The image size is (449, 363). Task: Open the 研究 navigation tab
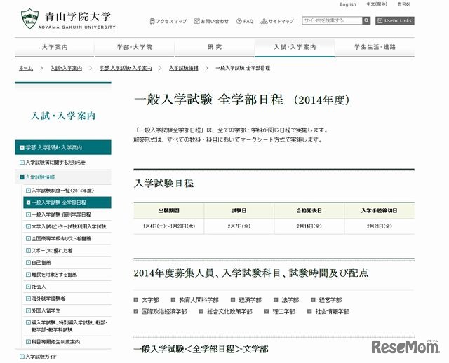(215, 47)
